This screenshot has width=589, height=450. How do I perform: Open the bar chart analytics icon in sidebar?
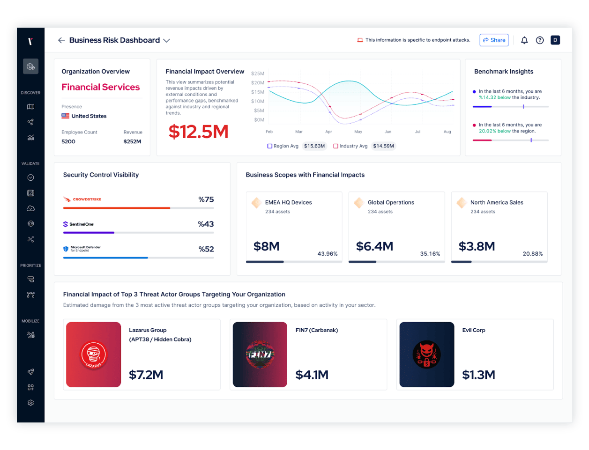tap(30, 138)
